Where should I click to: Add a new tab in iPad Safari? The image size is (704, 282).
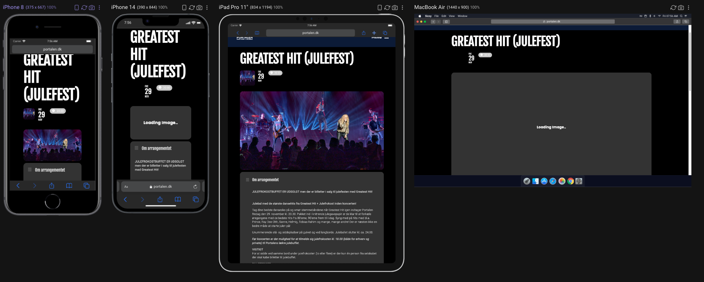click(374, 33)
